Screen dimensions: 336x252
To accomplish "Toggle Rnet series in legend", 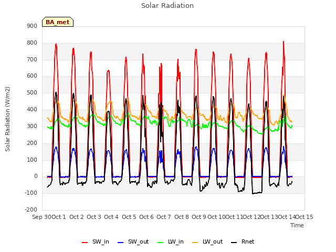I will point(243,241).
